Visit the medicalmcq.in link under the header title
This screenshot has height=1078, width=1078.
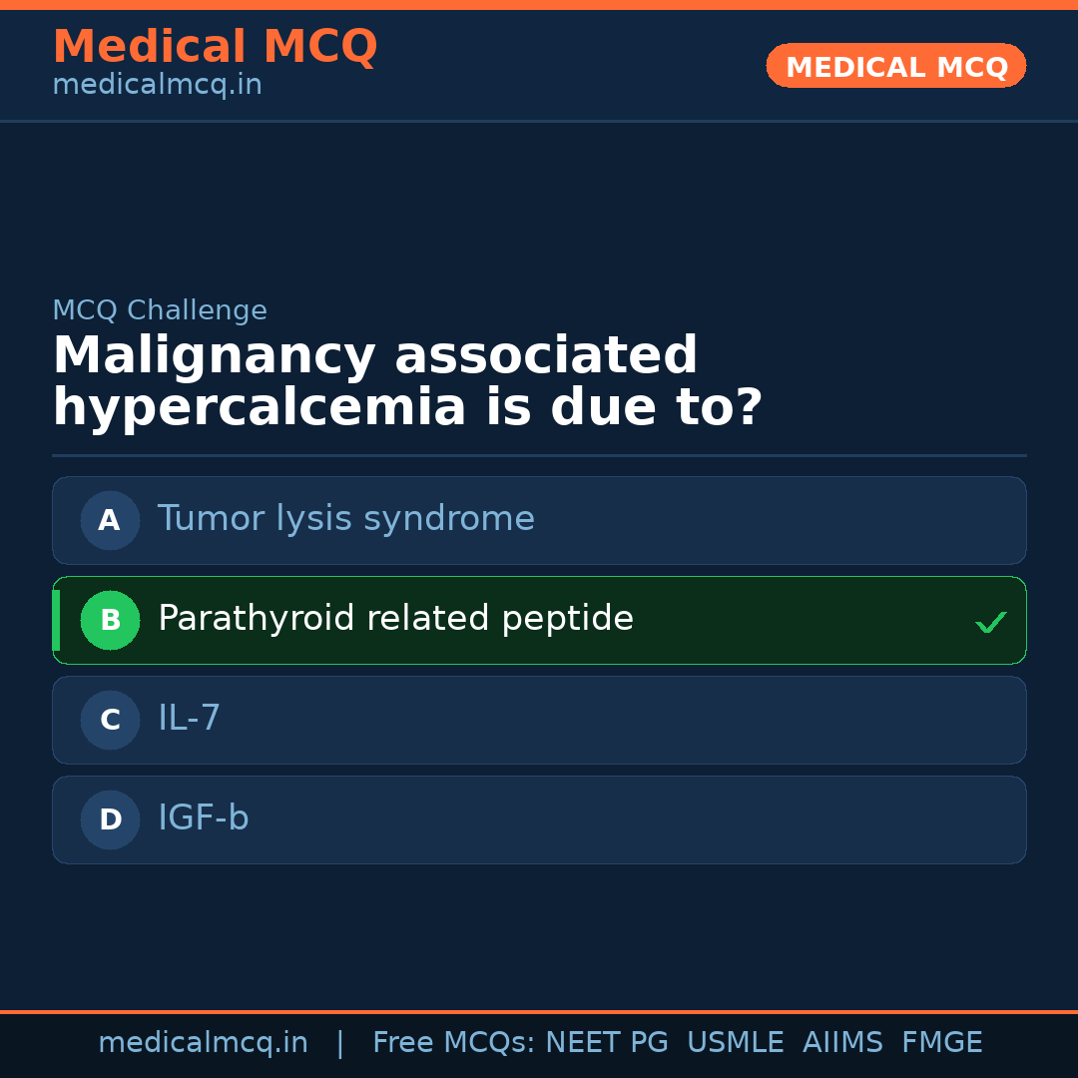[x=157, y=86]
